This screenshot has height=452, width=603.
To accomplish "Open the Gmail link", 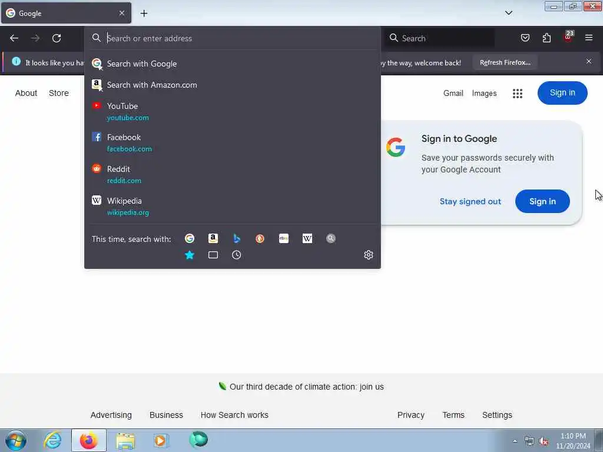I will pos(453,94).
